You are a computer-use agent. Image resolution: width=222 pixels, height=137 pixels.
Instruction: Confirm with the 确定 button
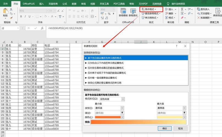[165, 129]
